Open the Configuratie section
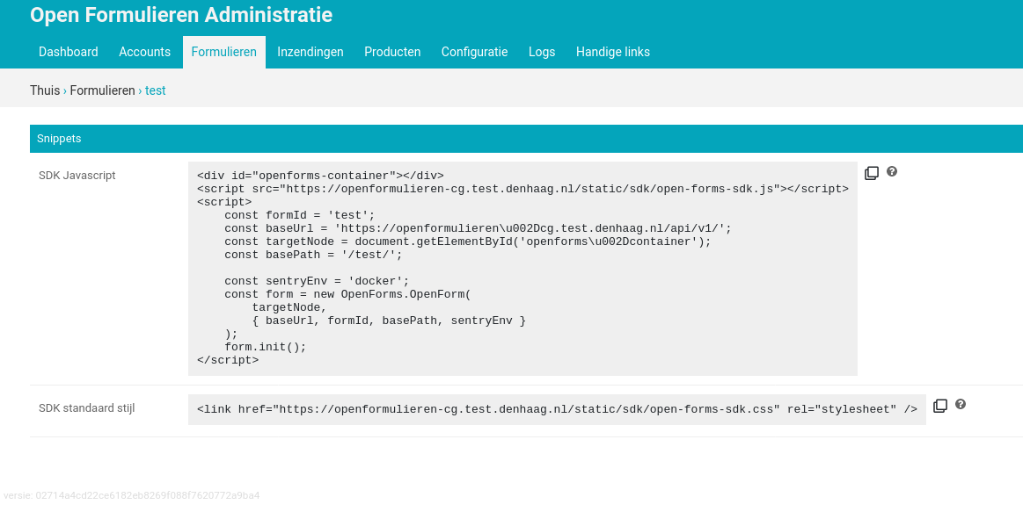The height and width of the screenshot is (519, 1023). pyautogui.click(x=474, y=52)
